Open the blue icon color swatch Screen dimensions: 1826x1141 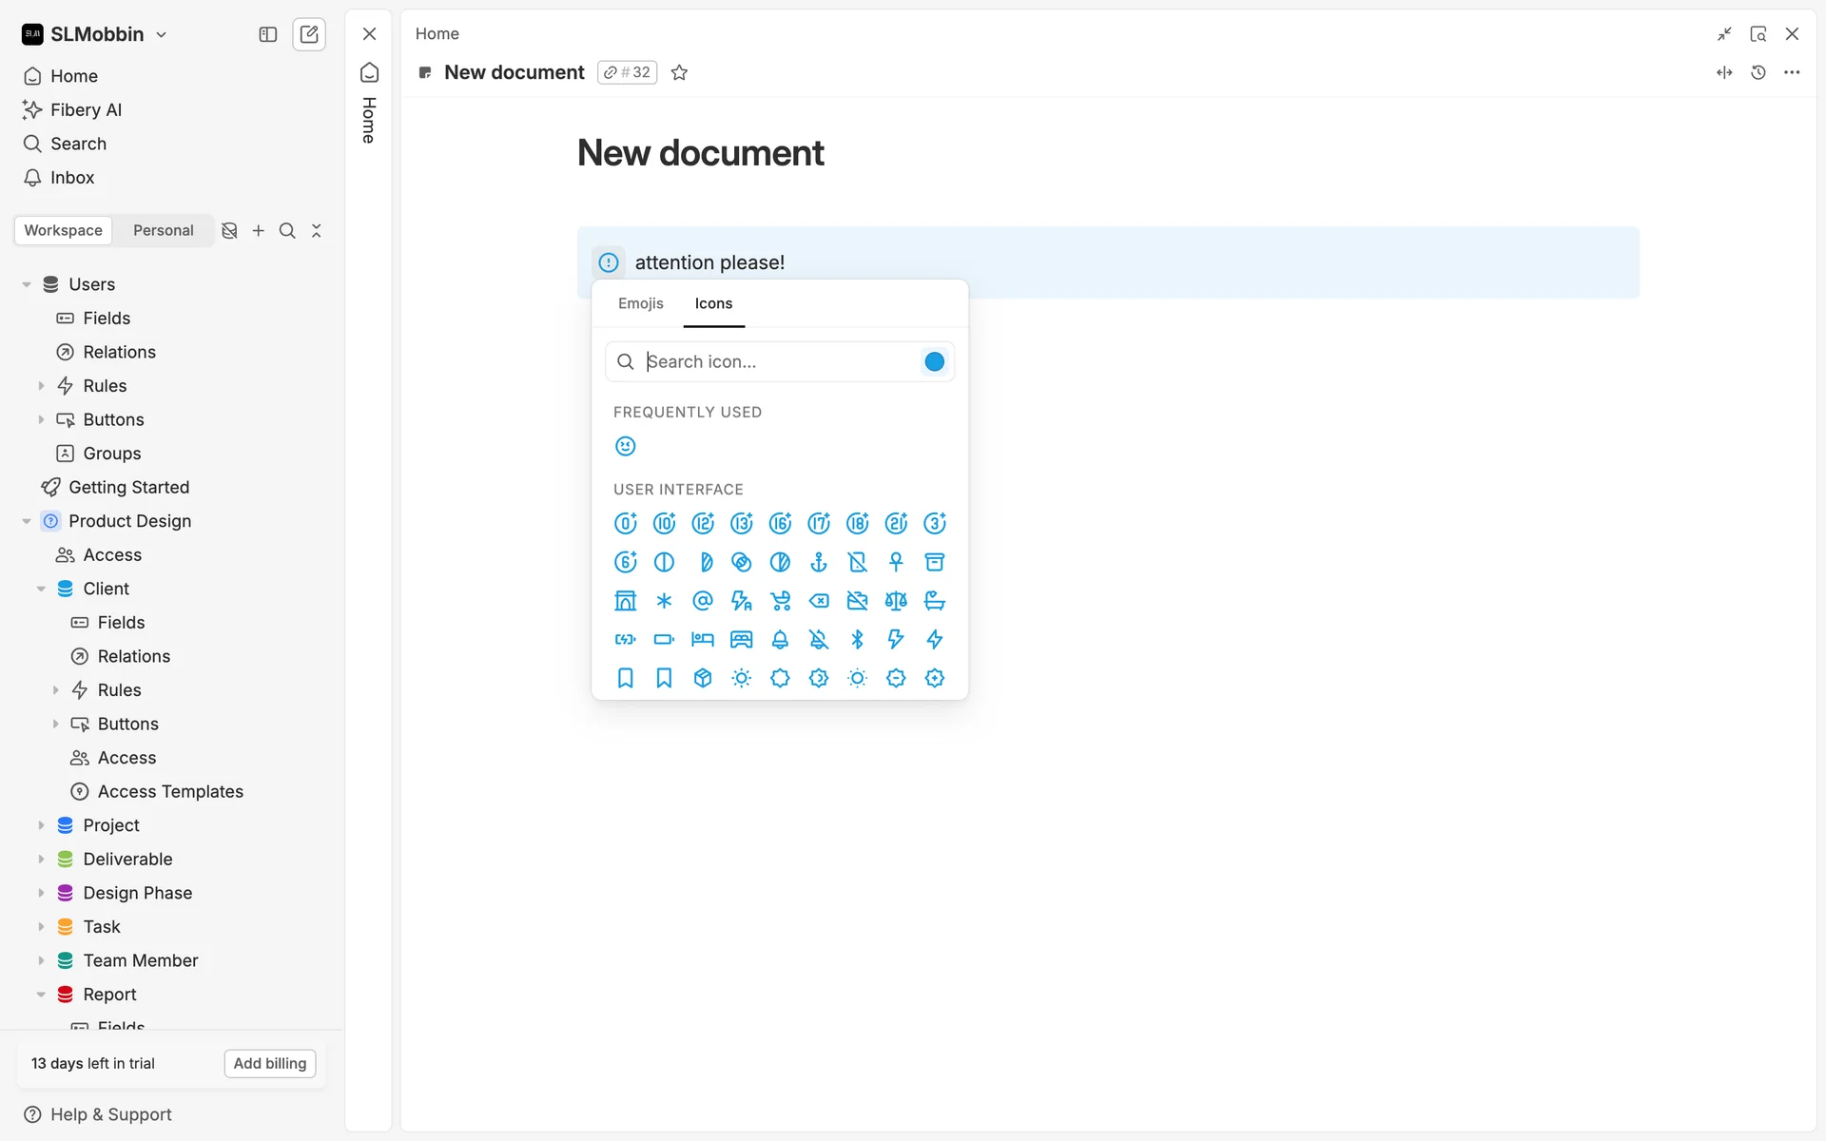934,361
